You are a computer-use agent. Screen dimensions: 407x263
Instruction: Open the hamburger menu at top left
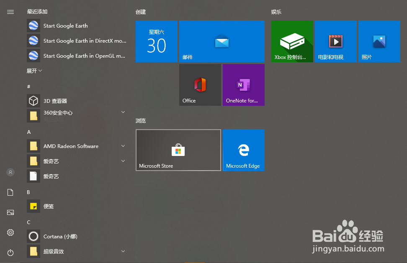pyautogui.click(x=10, y=12)
